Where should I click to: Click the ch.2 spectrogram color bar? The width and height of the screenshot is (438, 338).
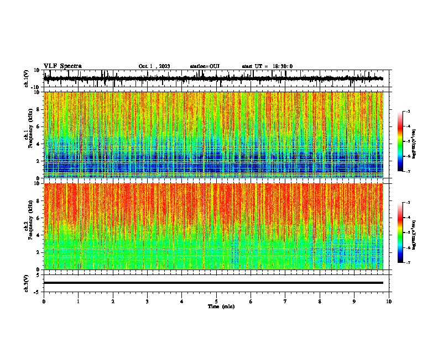click(x=400, y=233)
